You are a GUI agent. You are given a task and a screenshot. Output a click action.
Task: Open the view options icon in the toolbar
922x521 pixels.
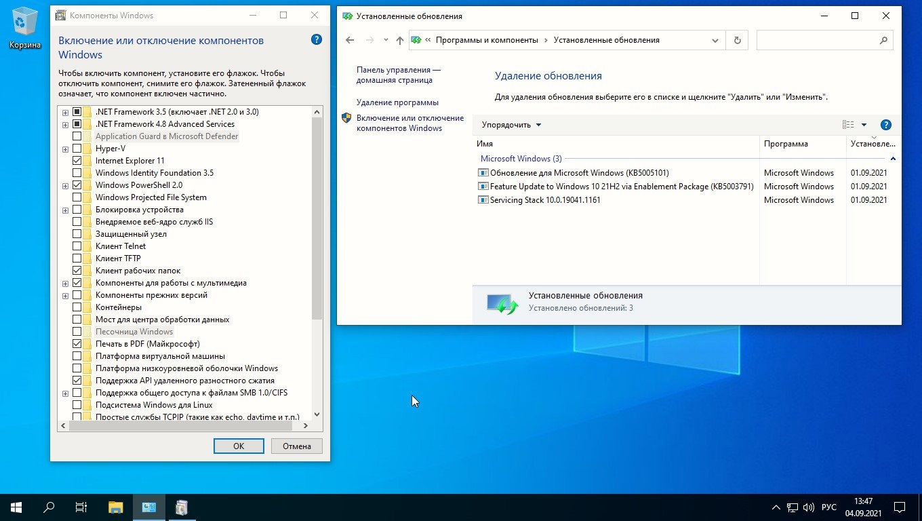pyautogui.click(x=848, y=125)
